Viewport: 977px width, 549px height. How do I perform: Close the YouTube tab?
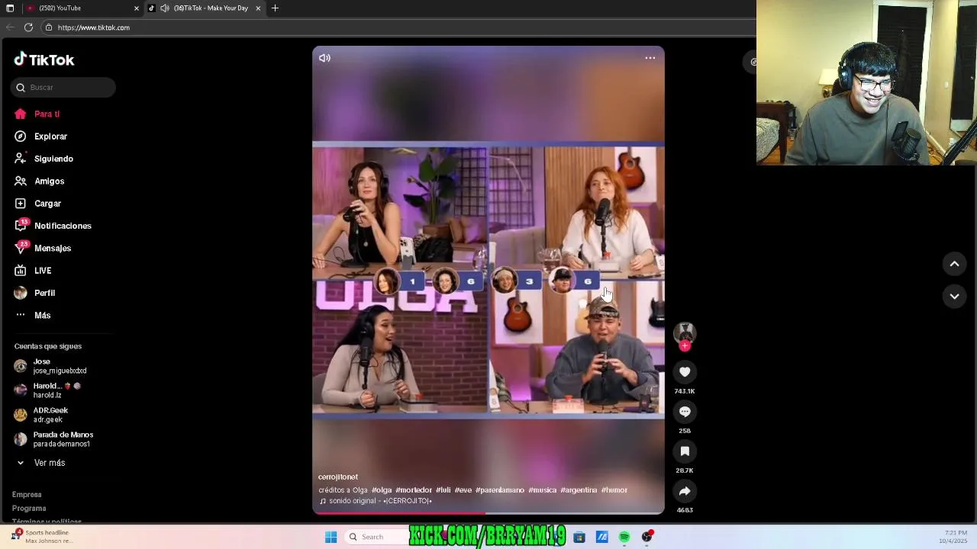click(x=137, y=8)
